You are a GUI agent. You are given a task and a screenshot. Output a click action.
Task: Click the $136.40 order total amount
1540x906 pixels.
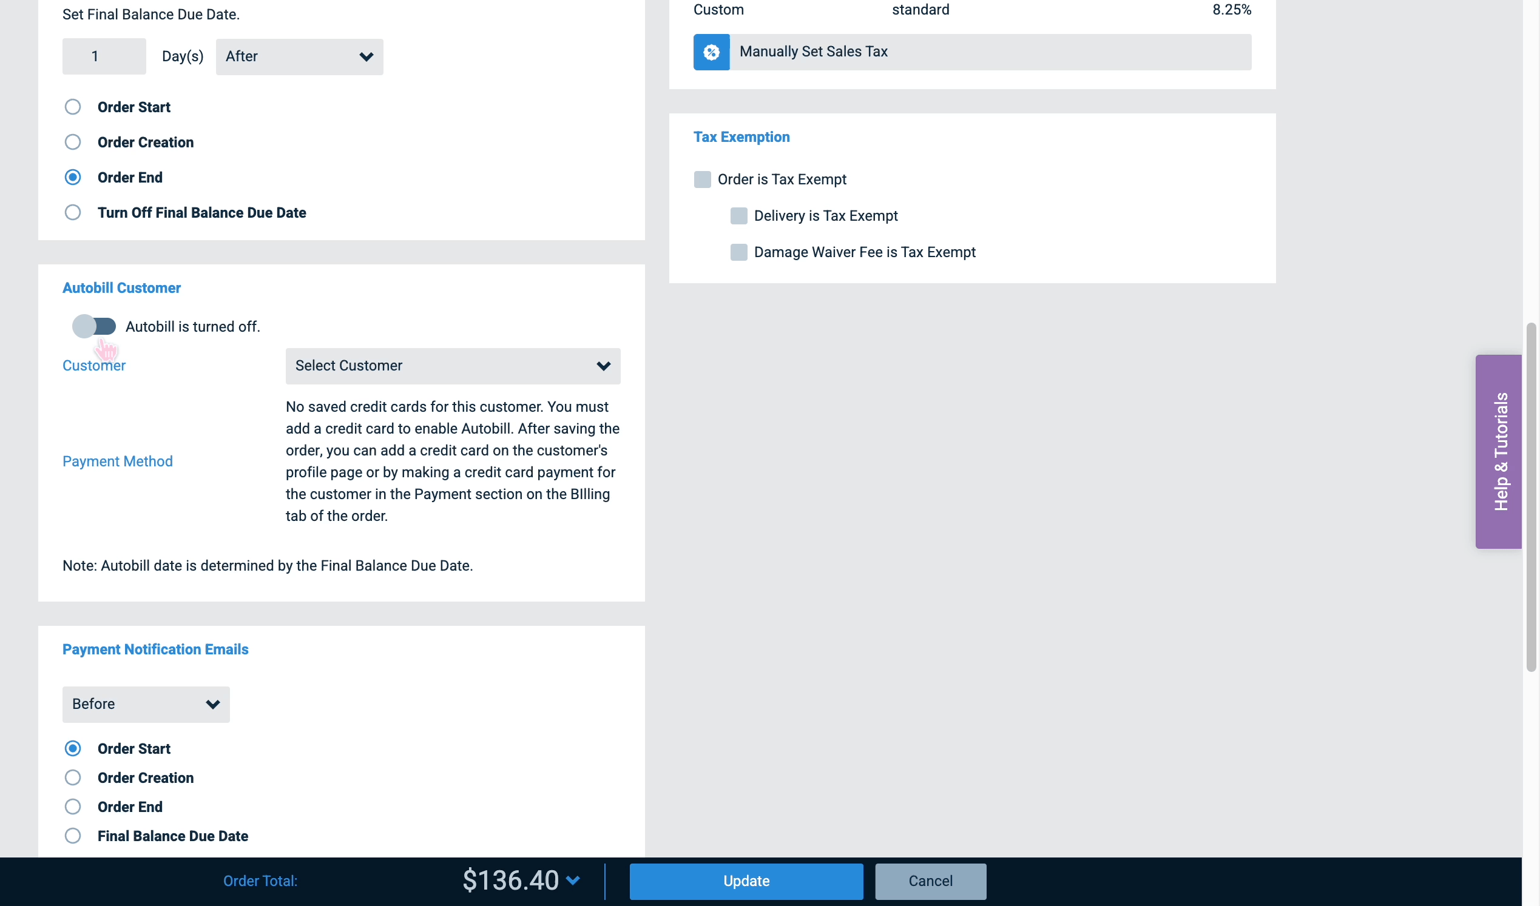pos(510,881)
